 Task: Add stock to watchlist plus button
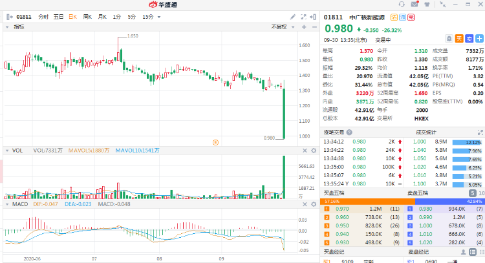[x=479, y=39]
